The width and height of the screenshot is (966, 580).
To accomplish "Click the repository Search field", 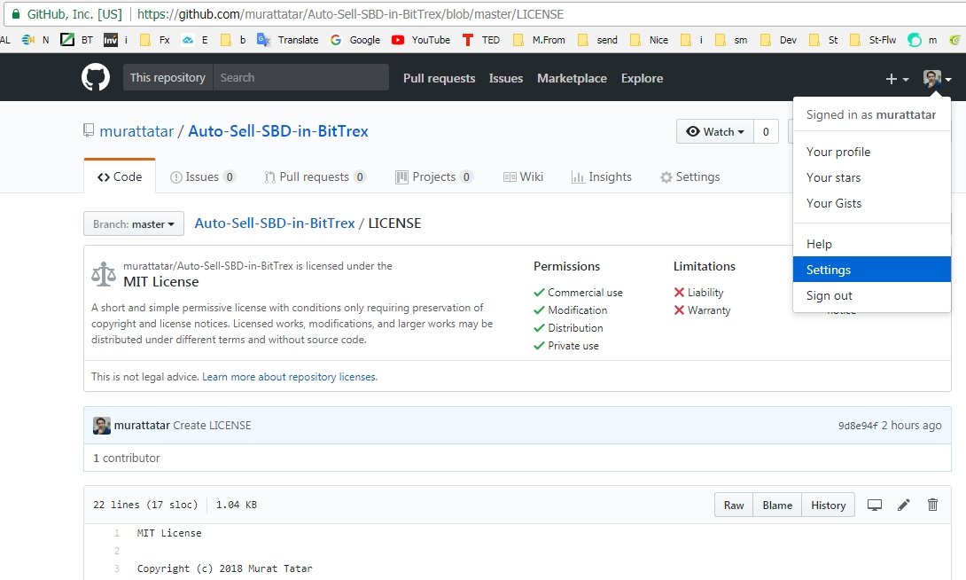I will [300, 78].
